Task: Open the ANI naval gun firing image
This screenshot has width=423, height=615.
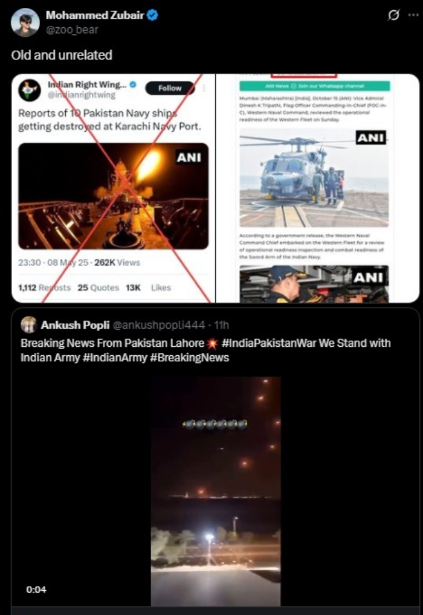Action: coord(114,196)
